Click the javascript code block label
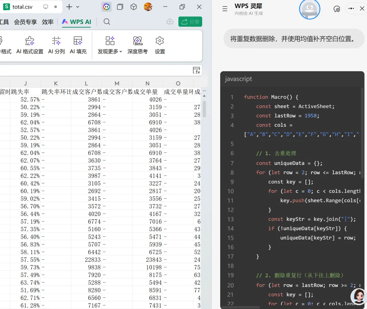This screenshot has height=309, width=367. [x=238, y=79]
